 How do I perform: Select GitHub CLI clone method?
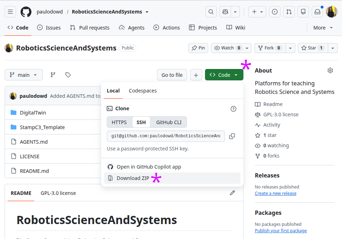tap(169, 122)
